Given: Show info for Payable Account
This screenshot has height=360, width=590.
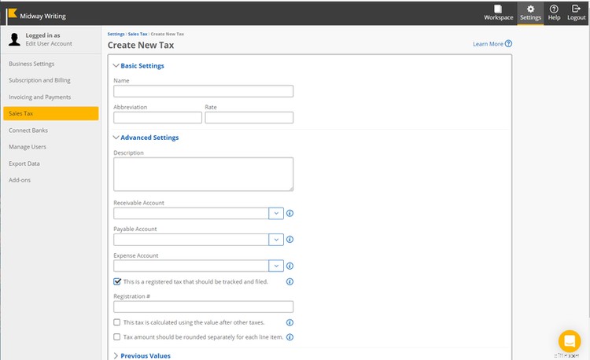Looking at the screenshot, I should click(289, 240).
